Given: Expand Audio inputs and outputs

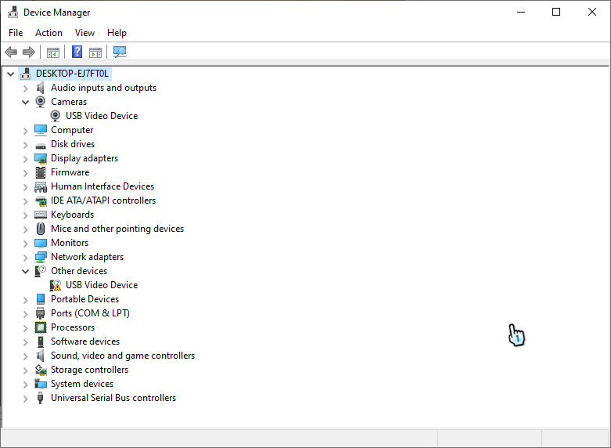Looking at the screenshot, I should [x=25, y=89].
